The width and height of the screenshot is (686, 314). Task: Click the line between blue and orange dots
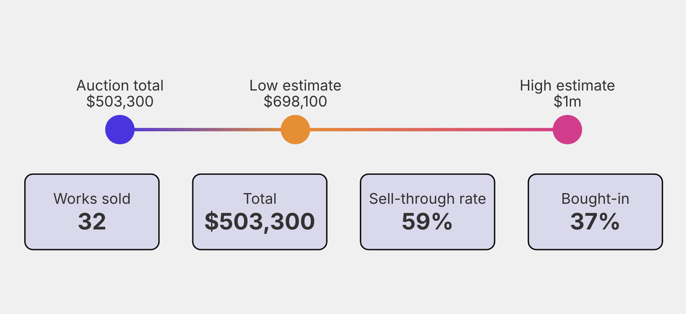[208, 130]
